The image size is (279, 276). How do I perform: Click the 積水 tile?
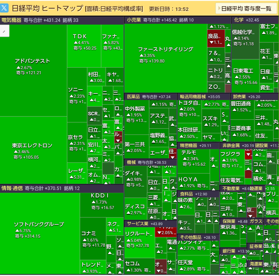point(259,179)
